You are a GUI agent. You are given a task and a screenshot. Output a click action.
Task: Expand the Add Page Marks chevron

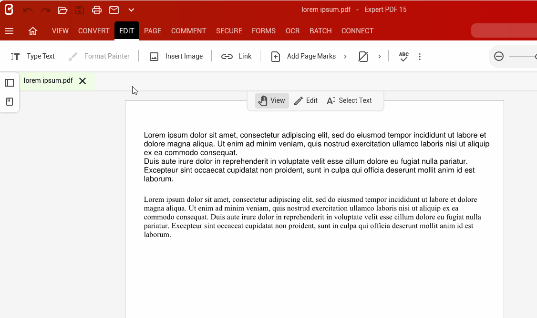click(345, 57)
